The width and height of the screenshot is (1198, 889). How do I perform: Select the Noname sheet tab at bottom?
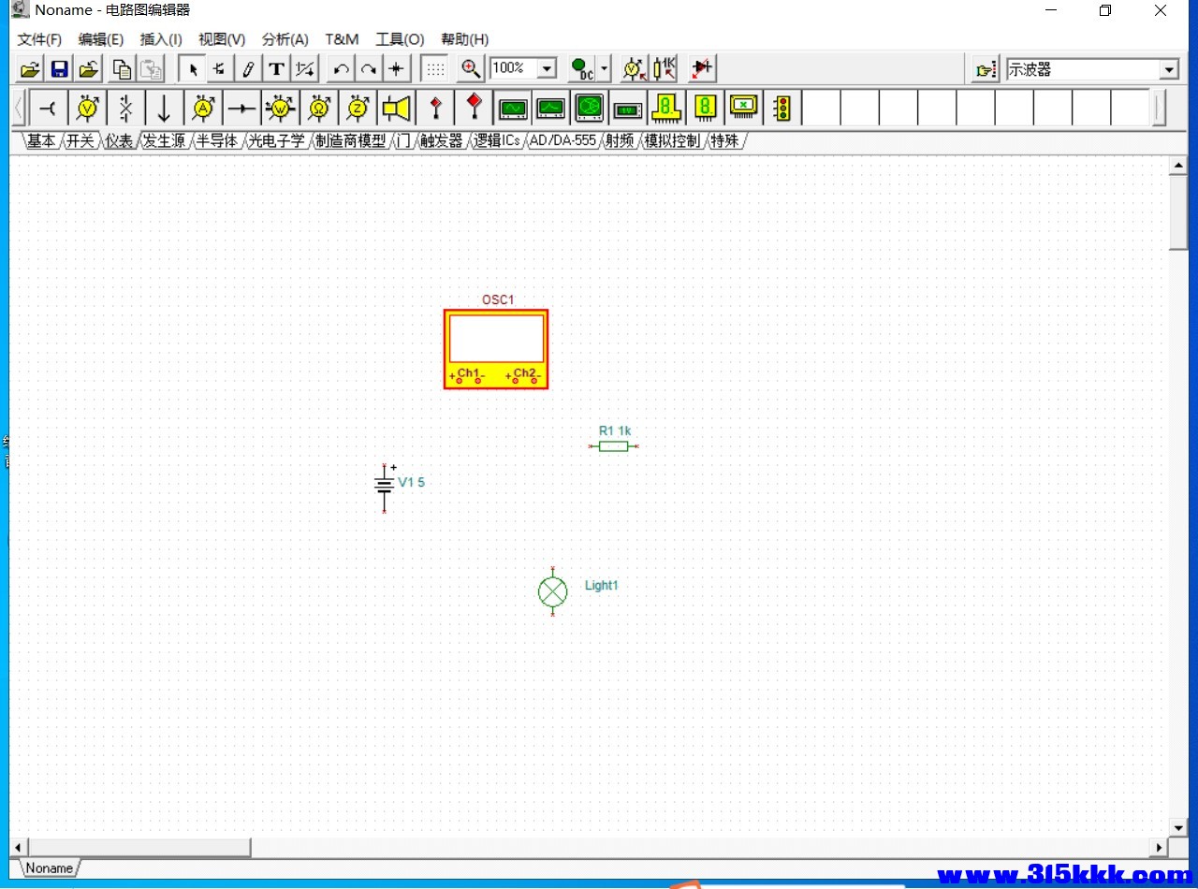pos(49,867)
